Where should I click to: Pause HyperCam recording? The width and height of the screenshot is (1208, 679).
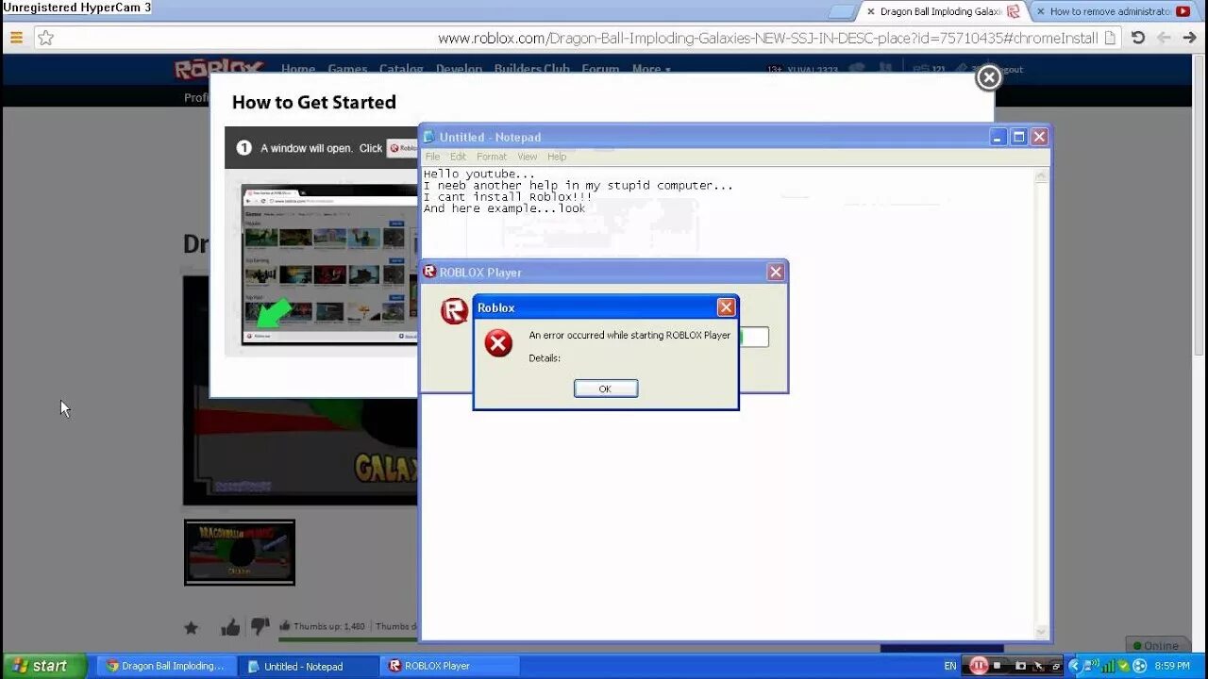[x=979, y=666]
